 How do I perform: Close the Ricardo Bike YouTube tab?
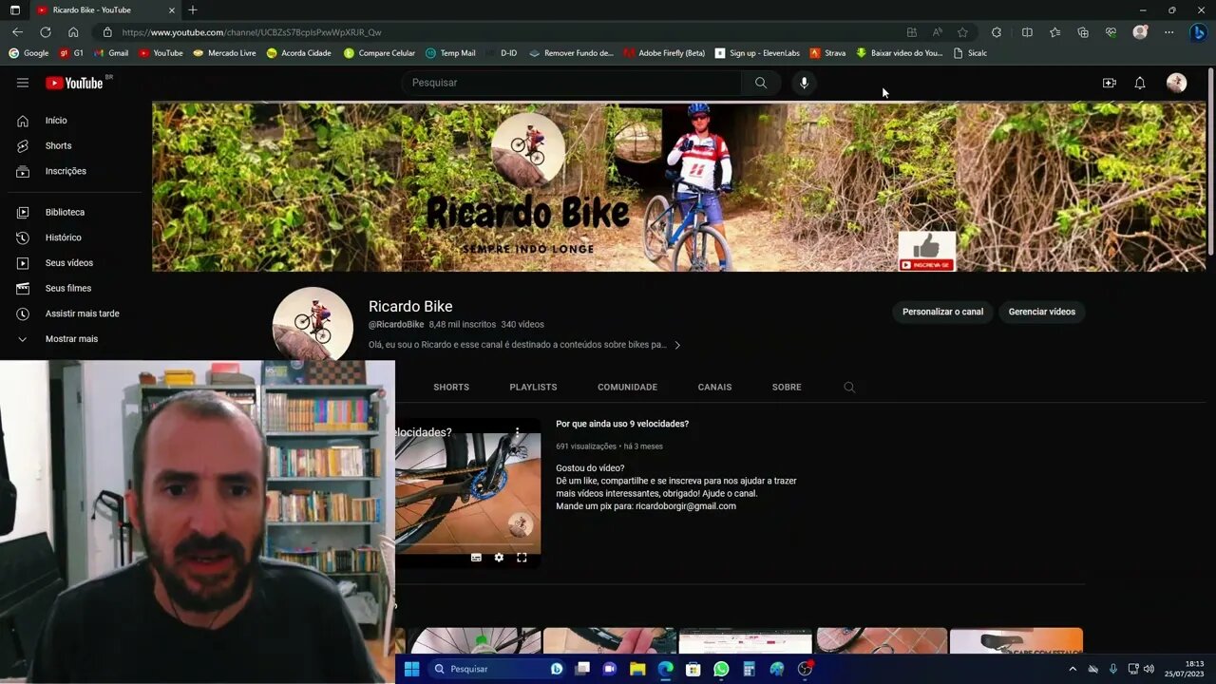point(172,9)
